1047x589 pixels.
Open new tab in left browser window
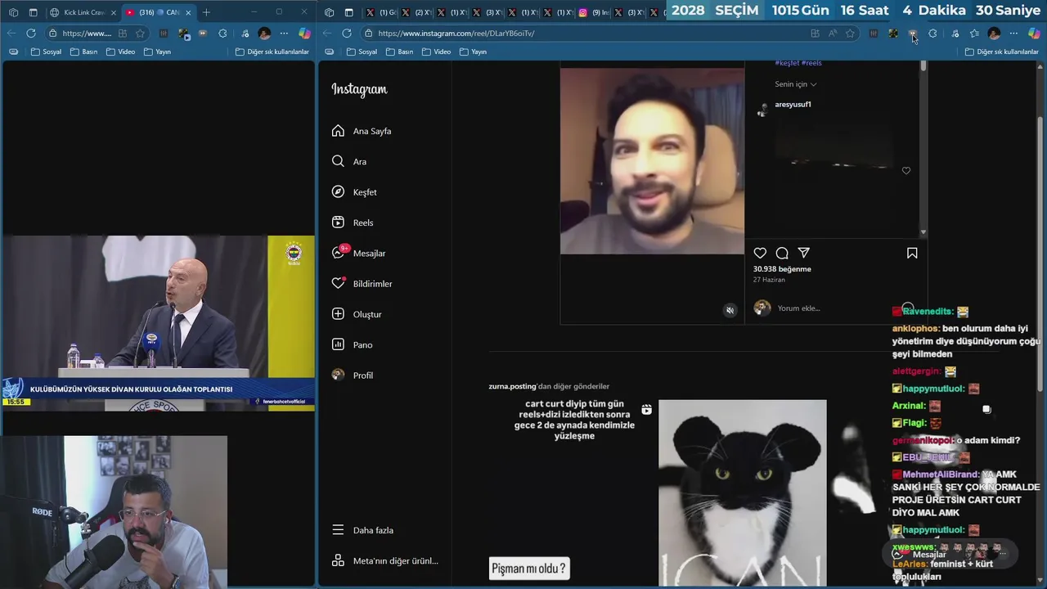point(206,12)
